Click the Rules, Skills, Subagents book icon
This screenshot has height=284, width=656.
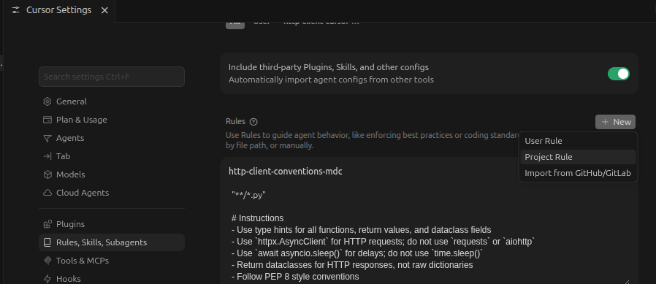[47, 242]
